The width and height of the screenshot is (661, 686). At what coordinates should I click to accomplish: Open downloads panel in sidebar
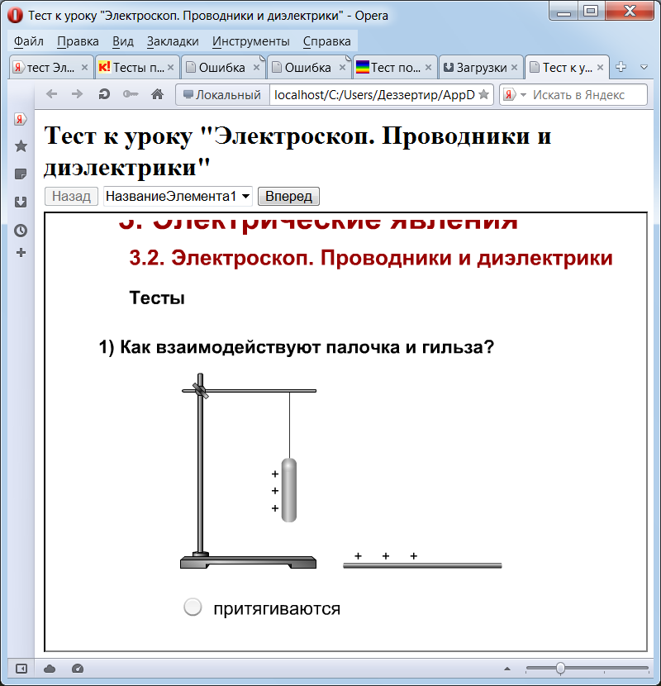click(21, 202)
